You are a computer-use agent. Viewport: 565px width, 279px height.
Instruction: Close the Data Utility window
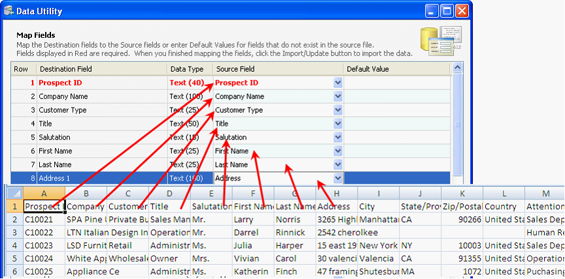coord(462,10)
